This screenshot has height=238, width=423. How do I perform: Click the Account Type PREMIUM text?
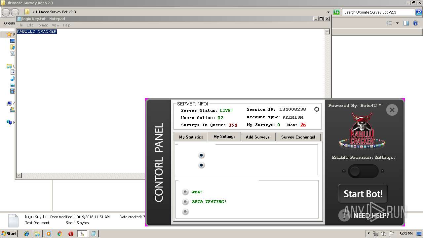(x=293, y=117)
